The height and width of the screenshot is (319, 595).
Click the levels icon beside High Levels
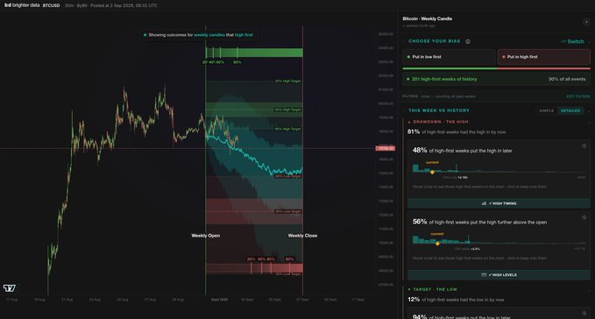tap(484, 274)
